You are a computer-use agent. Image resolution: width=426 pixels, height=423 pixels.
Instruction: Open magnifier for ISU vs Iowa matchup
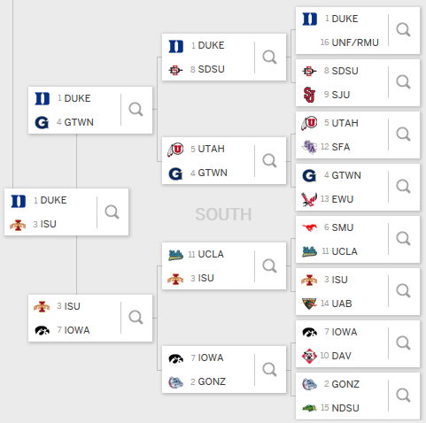136,318
